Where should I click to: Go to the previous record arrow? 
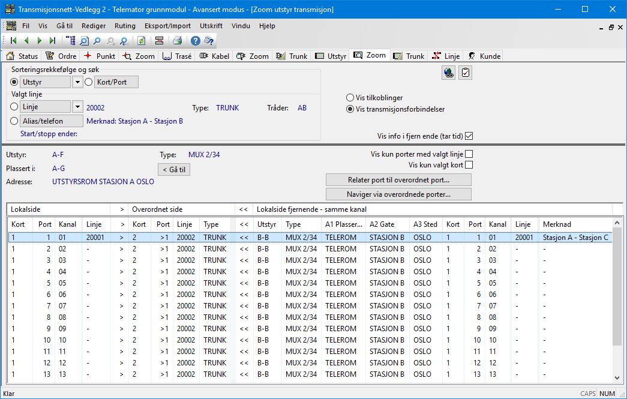[x=26, y=40]
